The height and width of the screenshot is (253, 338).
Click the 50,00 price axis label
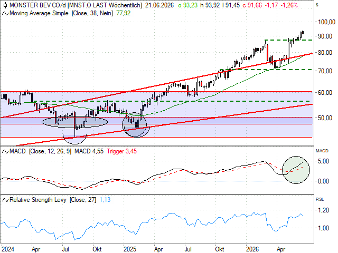coord(325,118)
